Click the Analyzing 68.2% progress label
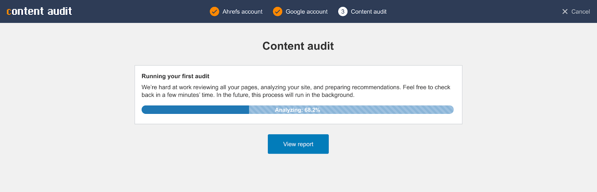The image size is (597, 192). (297, 110)
